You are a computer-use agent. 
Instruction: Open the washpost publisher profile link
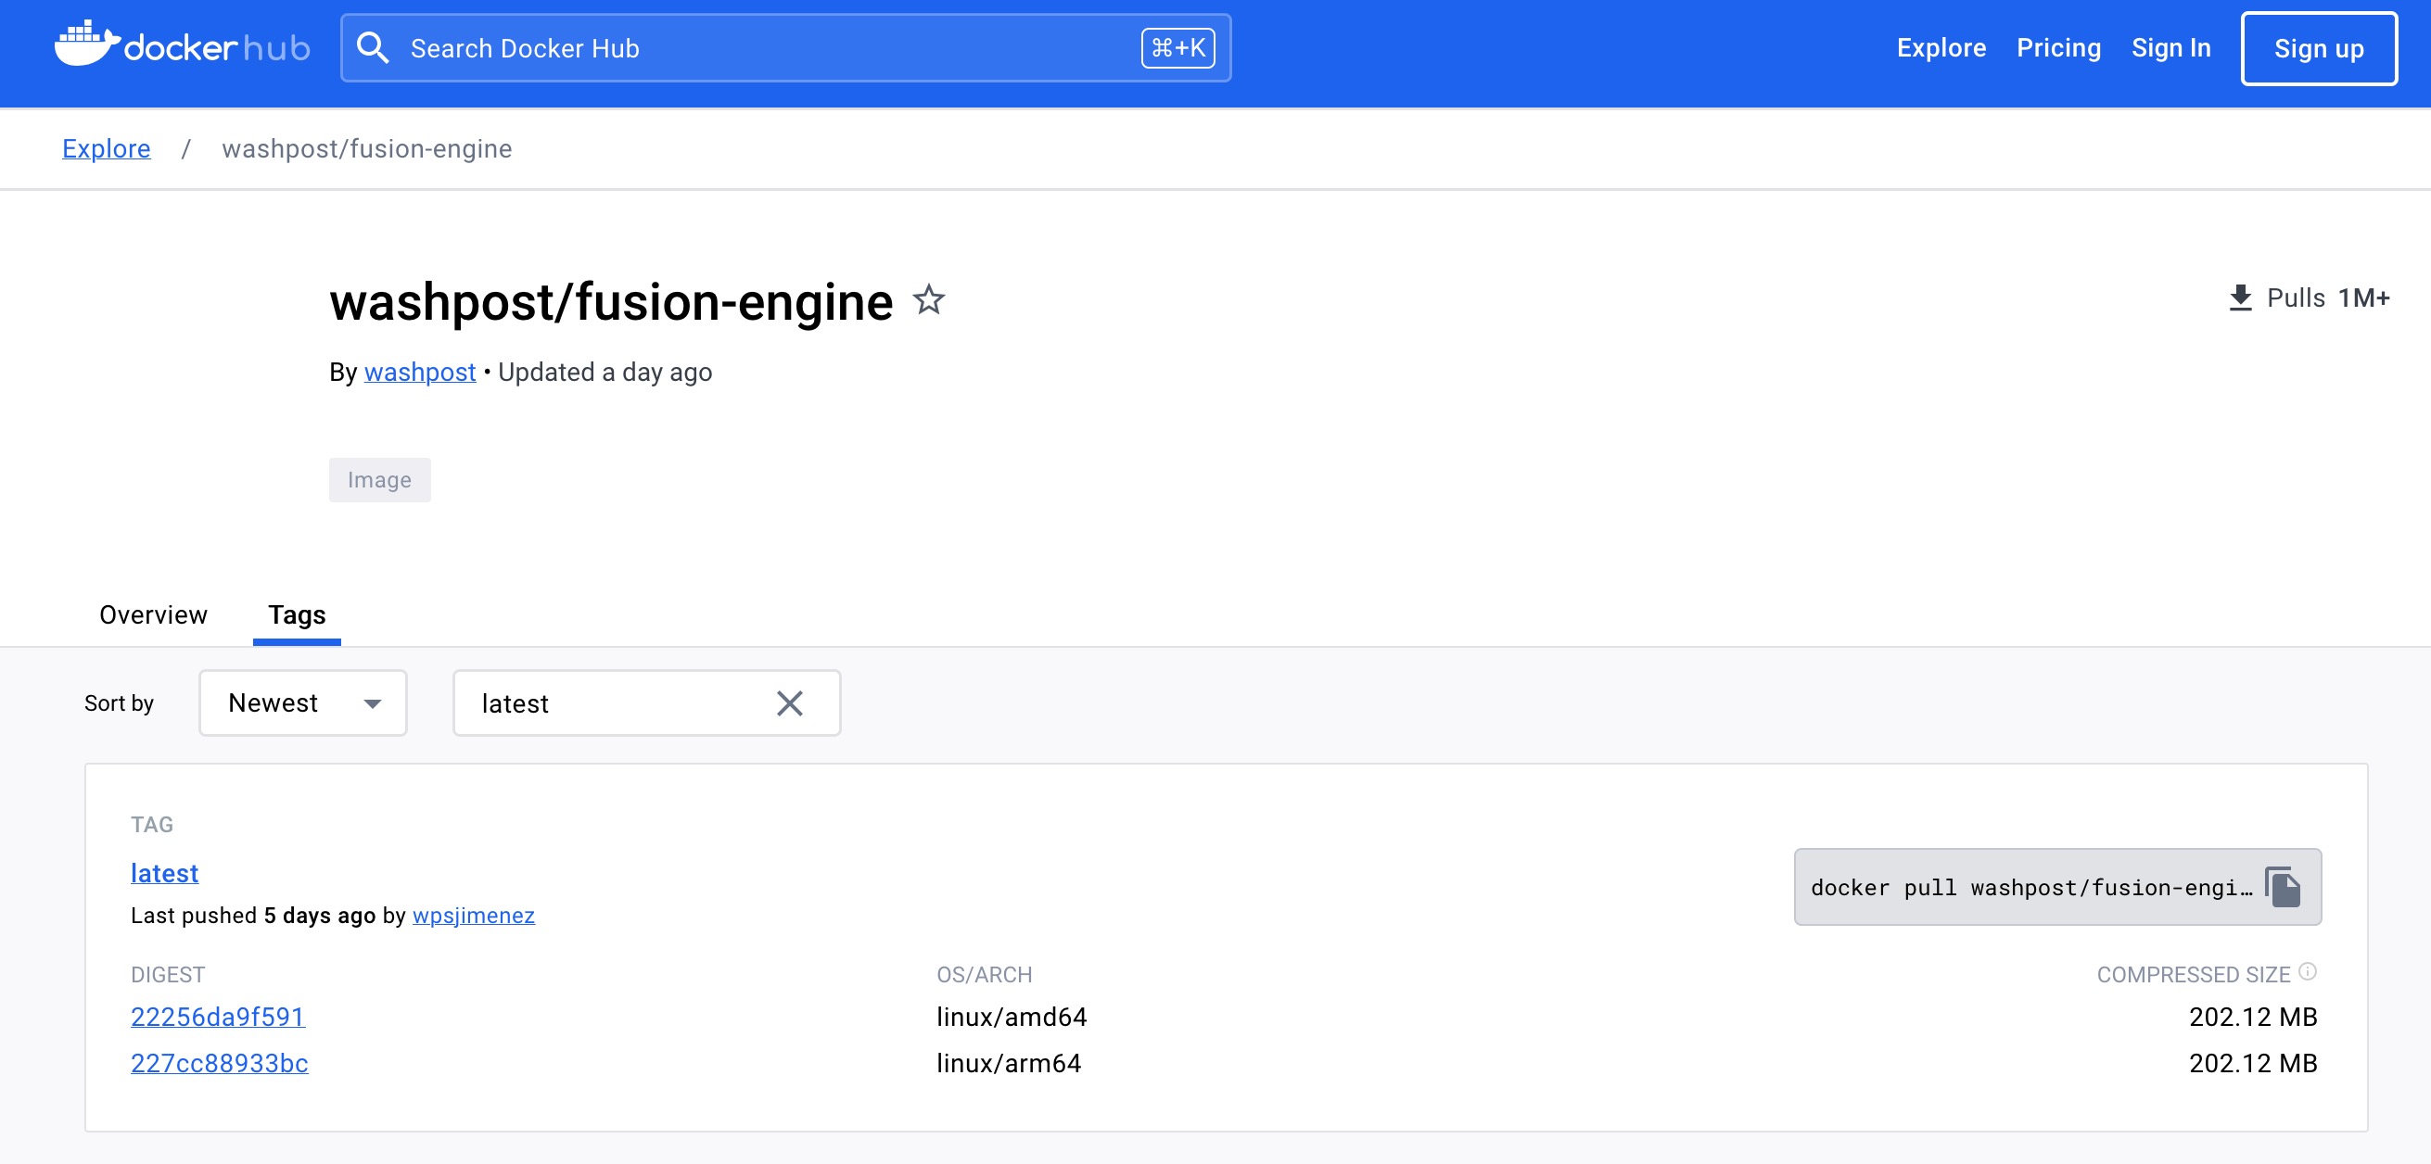click(420, 372)
